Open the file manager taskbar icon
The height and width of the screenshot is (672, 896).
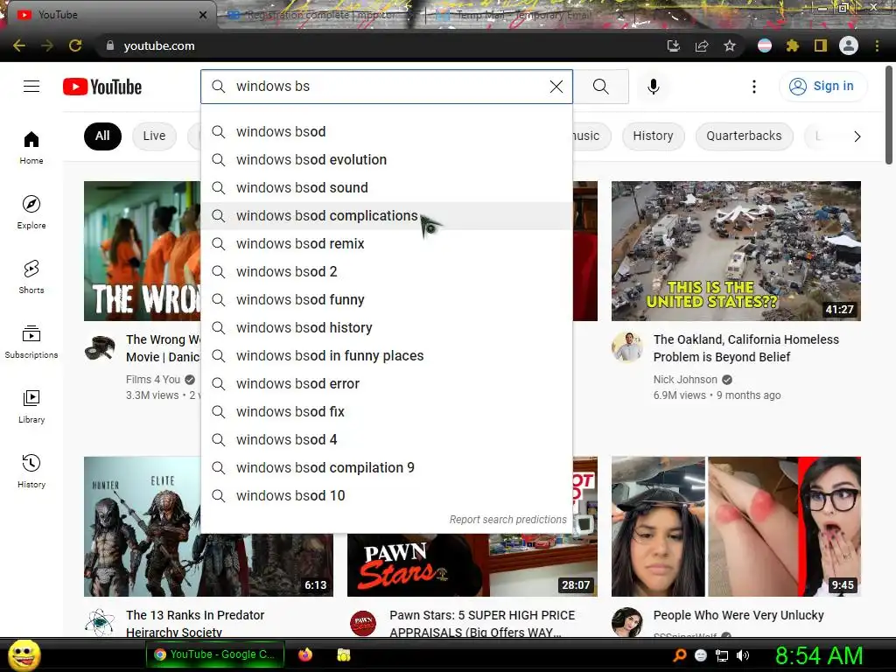(343, 654)
